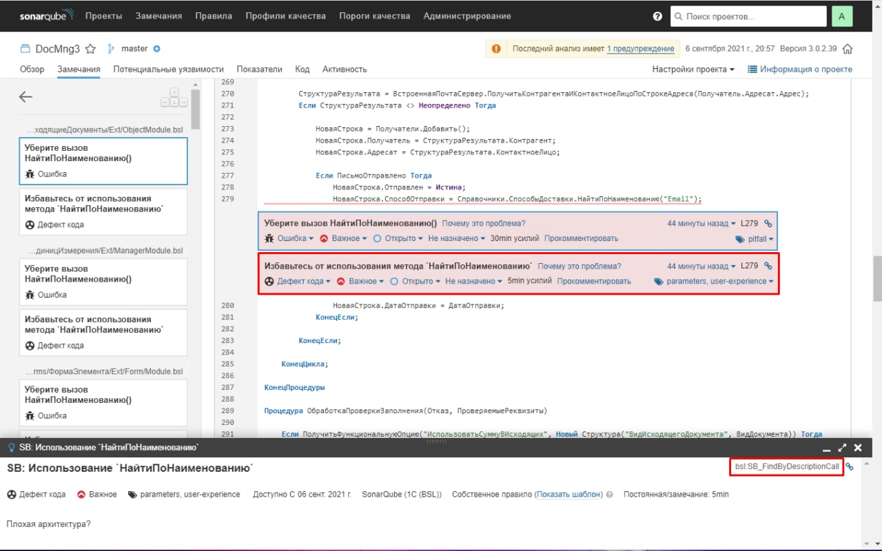The width and height of the screenshot is (882, 551).
Task: Click Почему это проблема? on code smell issue
Action: tap(580, 266)
